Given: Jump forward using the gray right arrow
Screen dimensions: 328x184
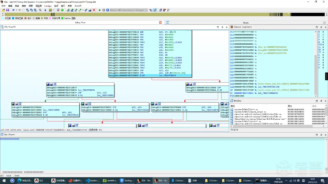Looking at the screenshot, I should 19,10.
